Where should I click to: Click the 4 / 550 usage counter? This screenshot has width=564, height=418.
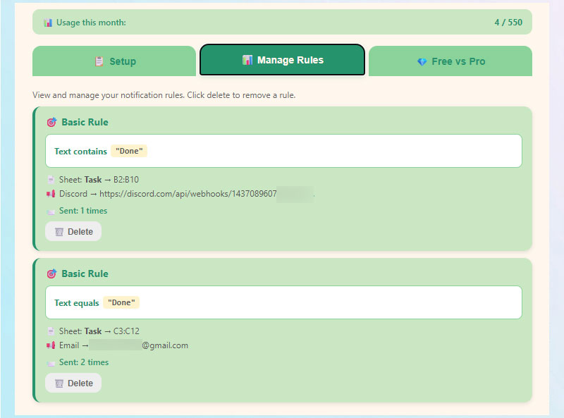pyautogui.click(x=508, y=23)
